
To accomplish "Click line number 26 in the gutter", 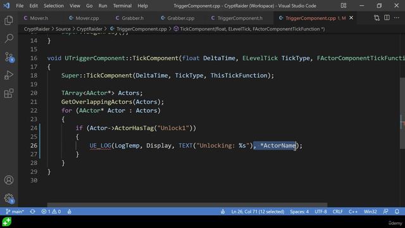I will click(x=34, y=146).
